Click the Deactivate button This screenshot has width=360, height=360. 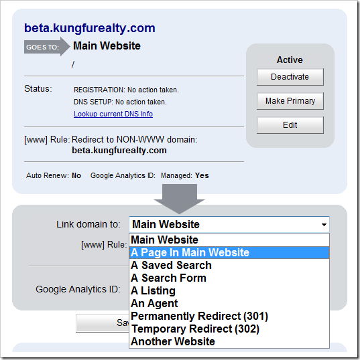[290, 77]
